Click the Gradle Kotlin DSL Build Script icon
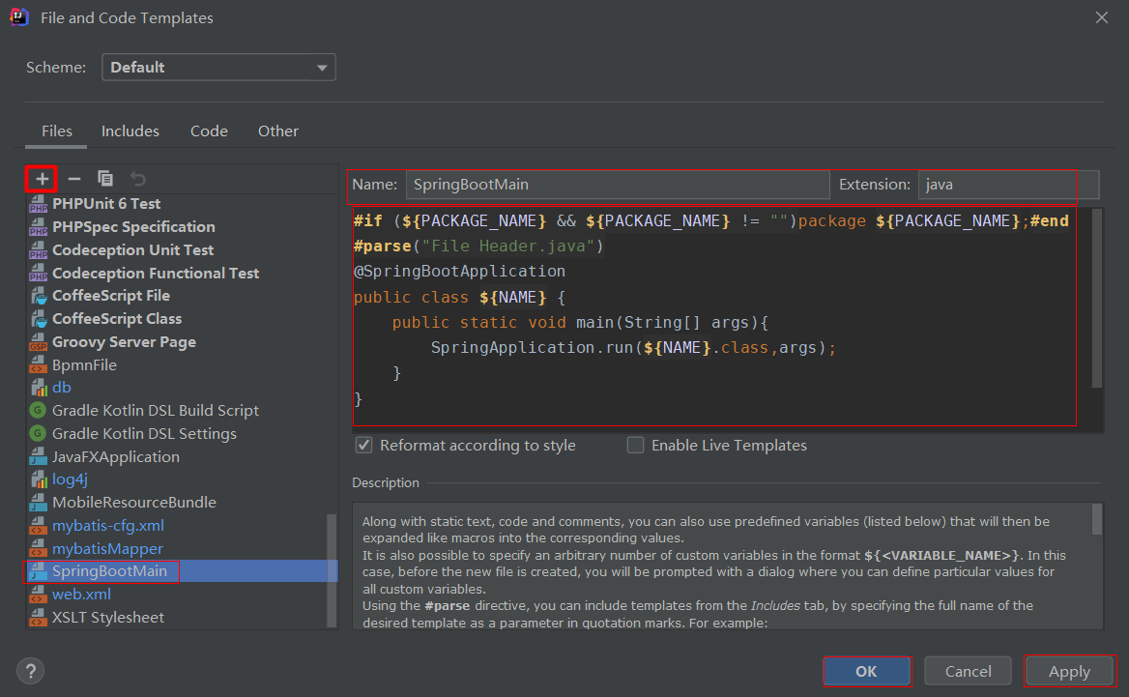 38,411
